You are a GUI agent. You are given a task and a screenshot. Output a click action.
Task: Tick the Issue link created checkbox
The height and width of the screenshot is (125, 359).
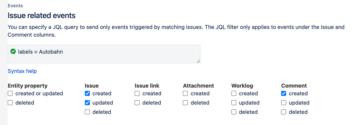(x=137, y=93)
